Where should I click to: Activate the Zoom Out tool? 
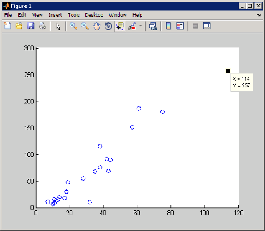(85, 26)
